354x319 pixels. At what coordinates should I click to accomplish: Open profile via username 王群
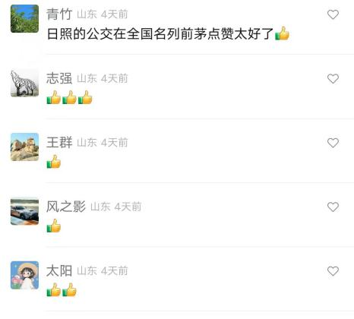pos(59,142)
